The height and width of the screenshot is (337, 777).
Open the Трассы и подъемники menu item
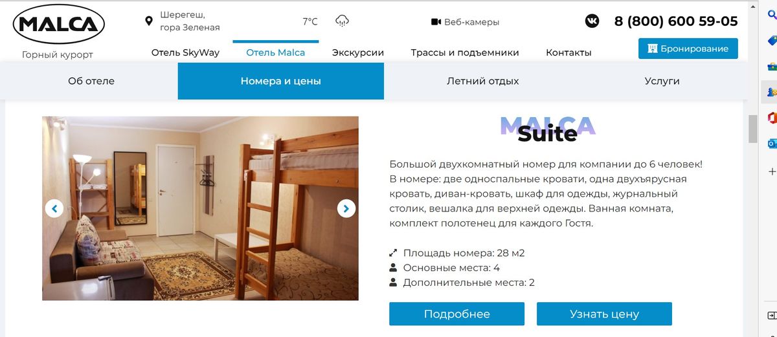click(465, 52)
